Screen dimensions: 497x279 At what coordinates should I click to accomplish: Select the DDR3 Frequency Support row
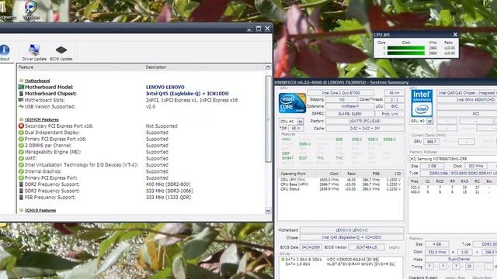pos(141,191)
